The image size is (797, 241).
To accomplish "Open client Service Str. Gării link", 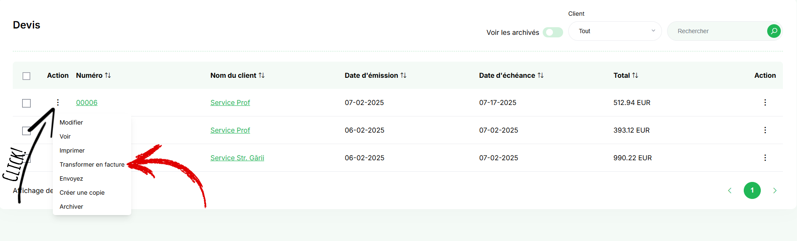I will 237,158.
